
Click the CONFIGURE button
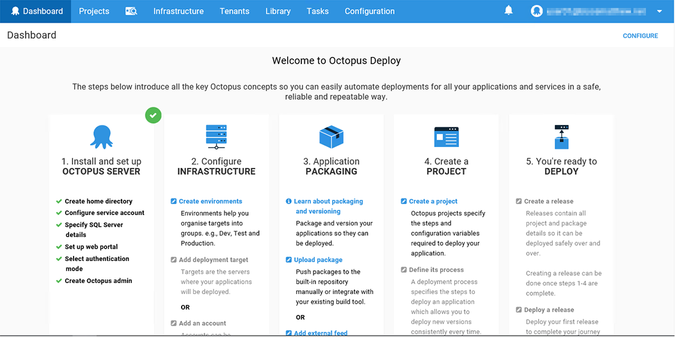click(x=640, y=36)
